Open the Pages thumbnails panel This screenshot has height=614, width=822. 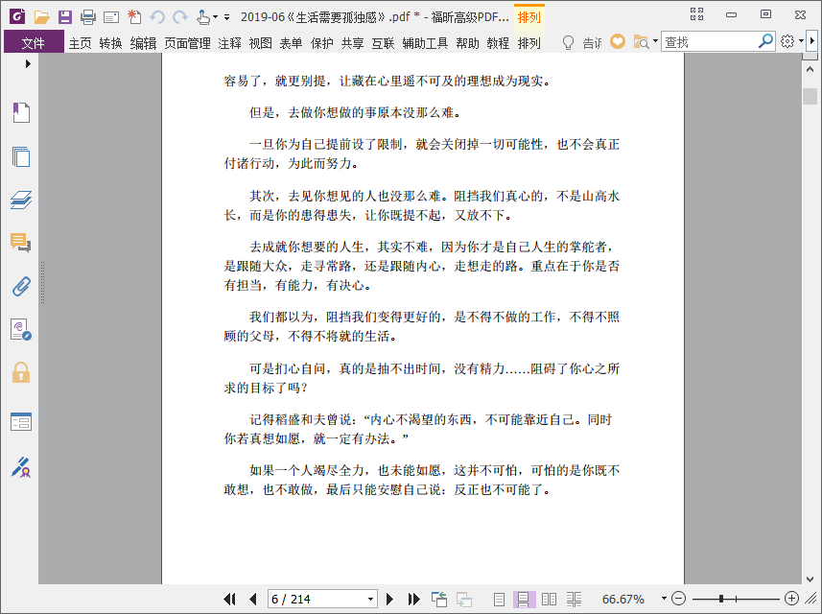pos(21,156)
